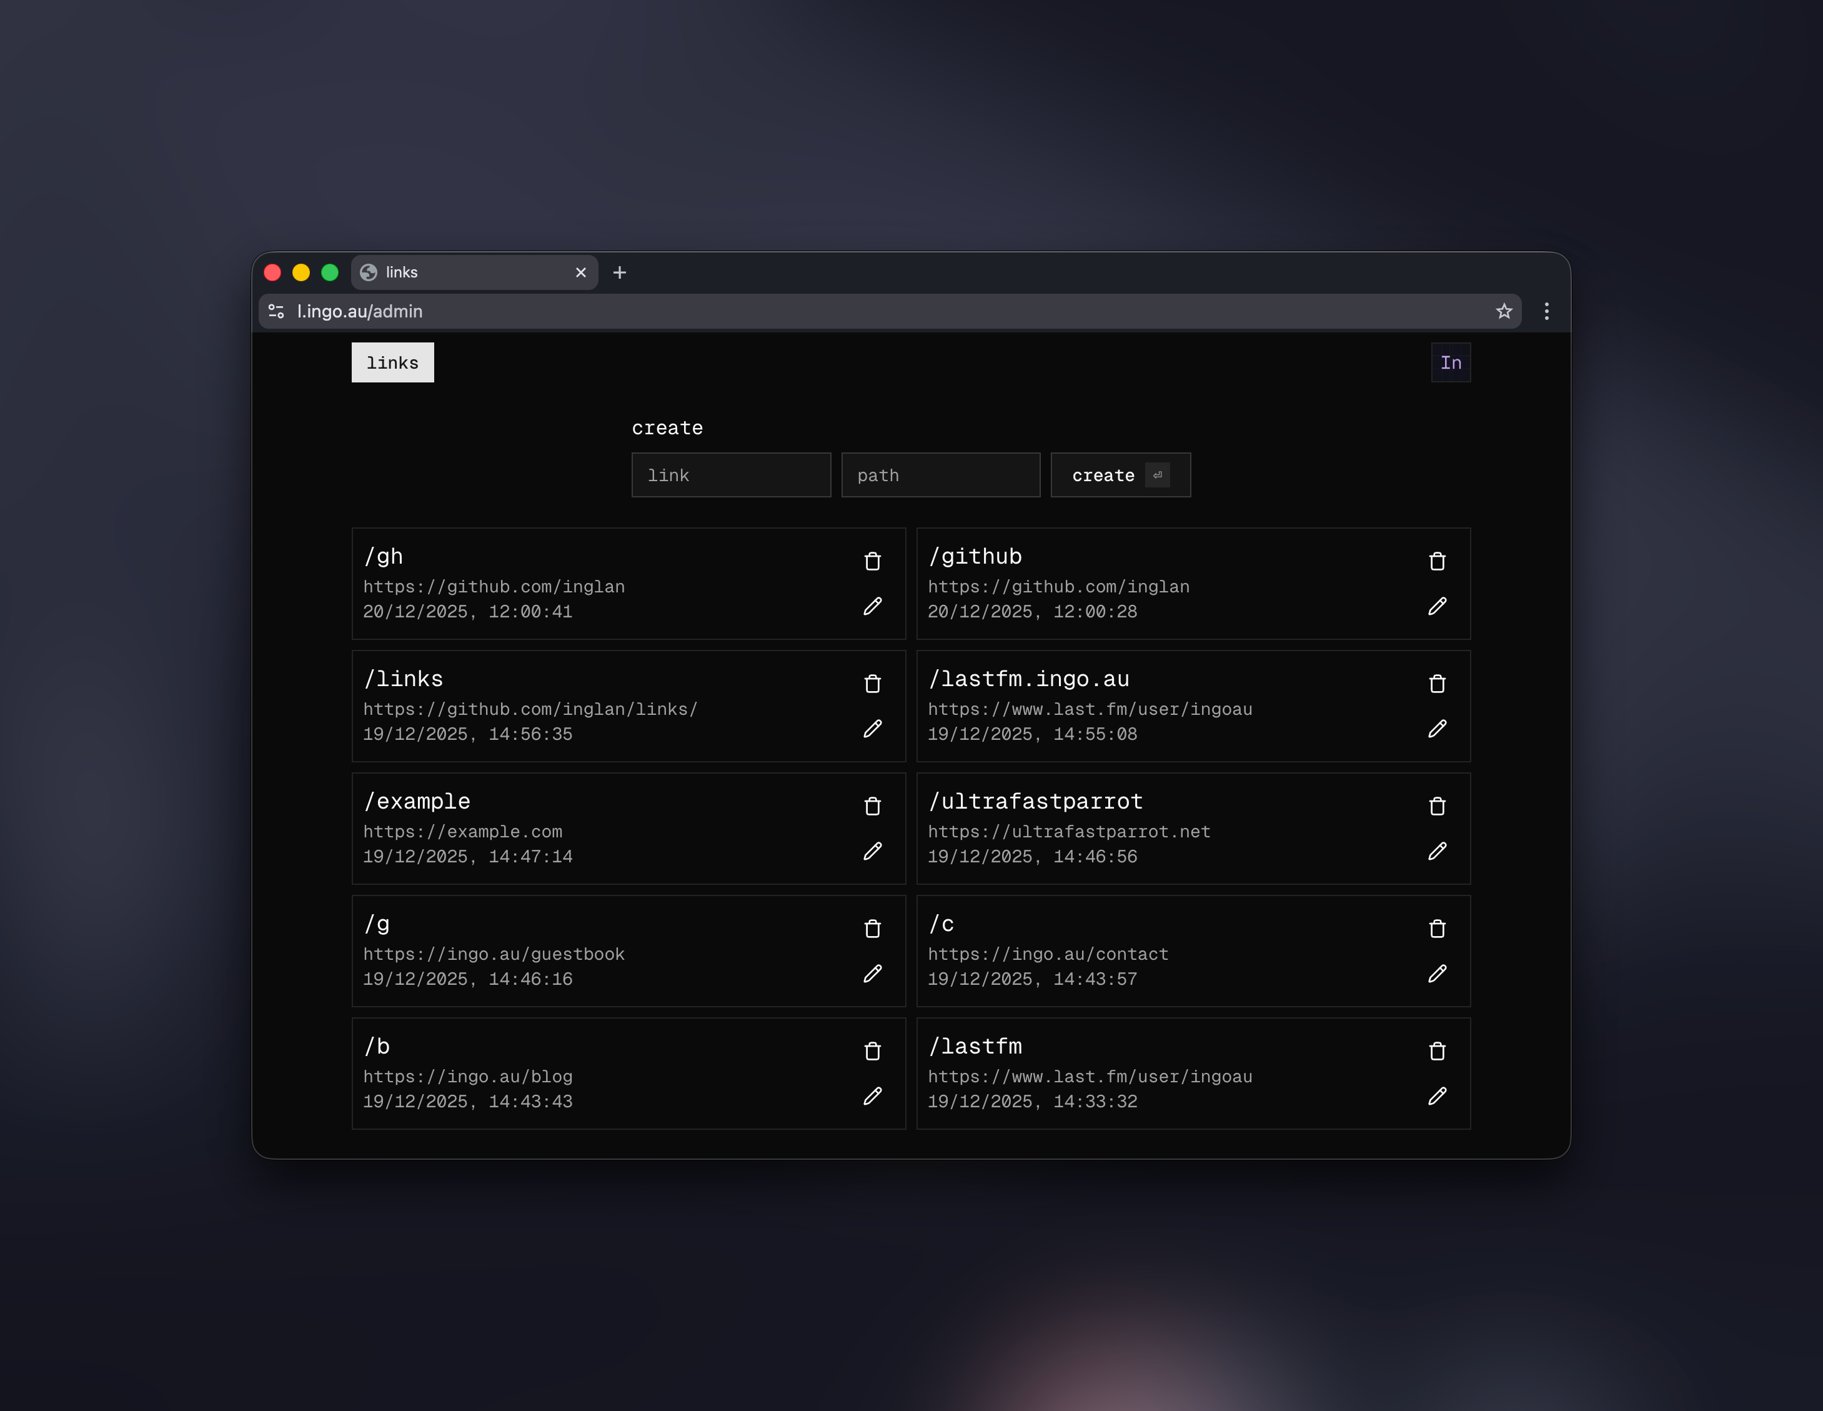
Task: Click the create submit button
Action: point(1120,475)
